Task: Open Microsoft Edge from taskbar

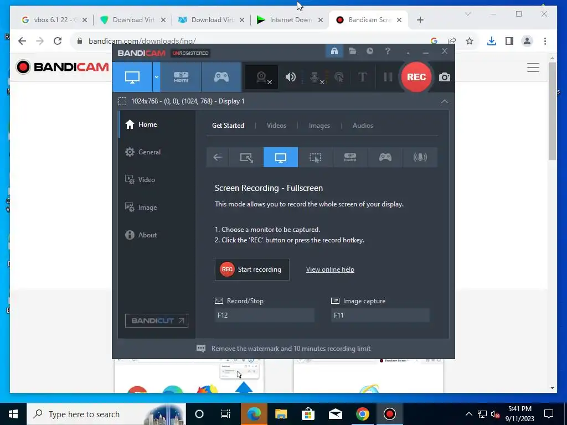Action: click(x=254, y=414)
